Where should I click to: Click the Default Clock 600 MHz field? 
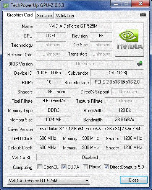48,147
